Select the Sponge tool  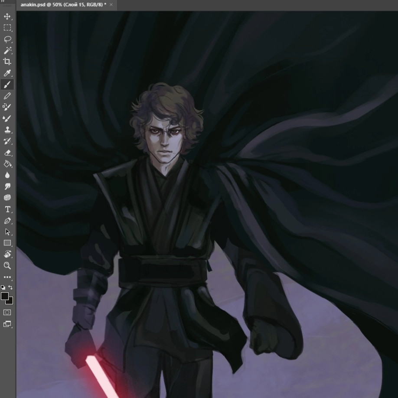pyautogui.click(x=7, y=198)
